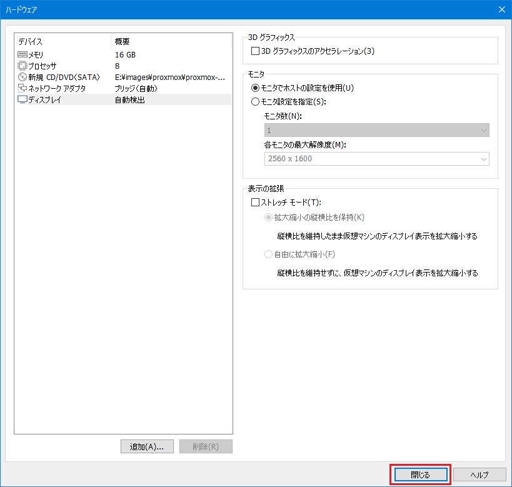The width and height of the screenshot is (512, 487).
Task: Click the processor (プロセッサ) chip icon
Action: (23, 66)
